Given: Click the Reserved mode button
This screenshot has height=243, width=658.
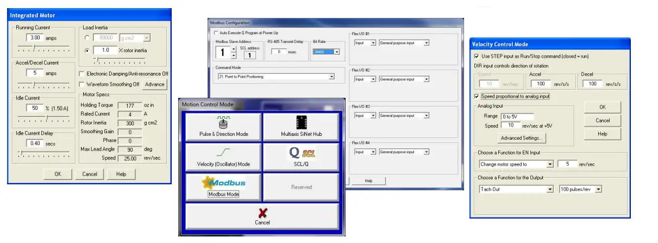Looking at the screenshot, I should tap(301, 187).
